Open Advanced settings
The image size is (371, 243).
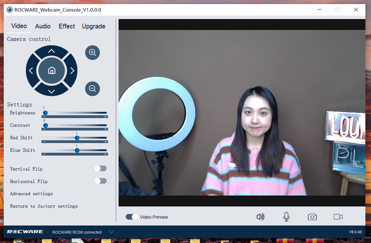[x=31, y=194]
